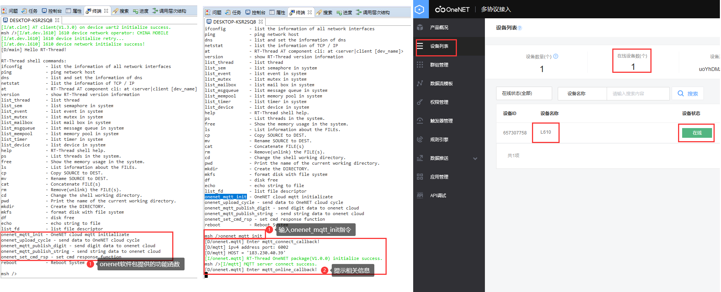Click the 在线设备数(个) counter
Screen dimensions: 721x292
(632, 62)
